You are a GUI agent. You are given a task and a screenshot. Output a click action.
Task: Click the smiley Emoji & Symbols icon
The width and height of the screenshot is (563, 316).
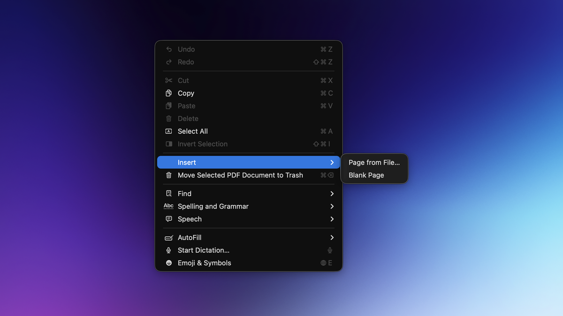coord(169,263)
